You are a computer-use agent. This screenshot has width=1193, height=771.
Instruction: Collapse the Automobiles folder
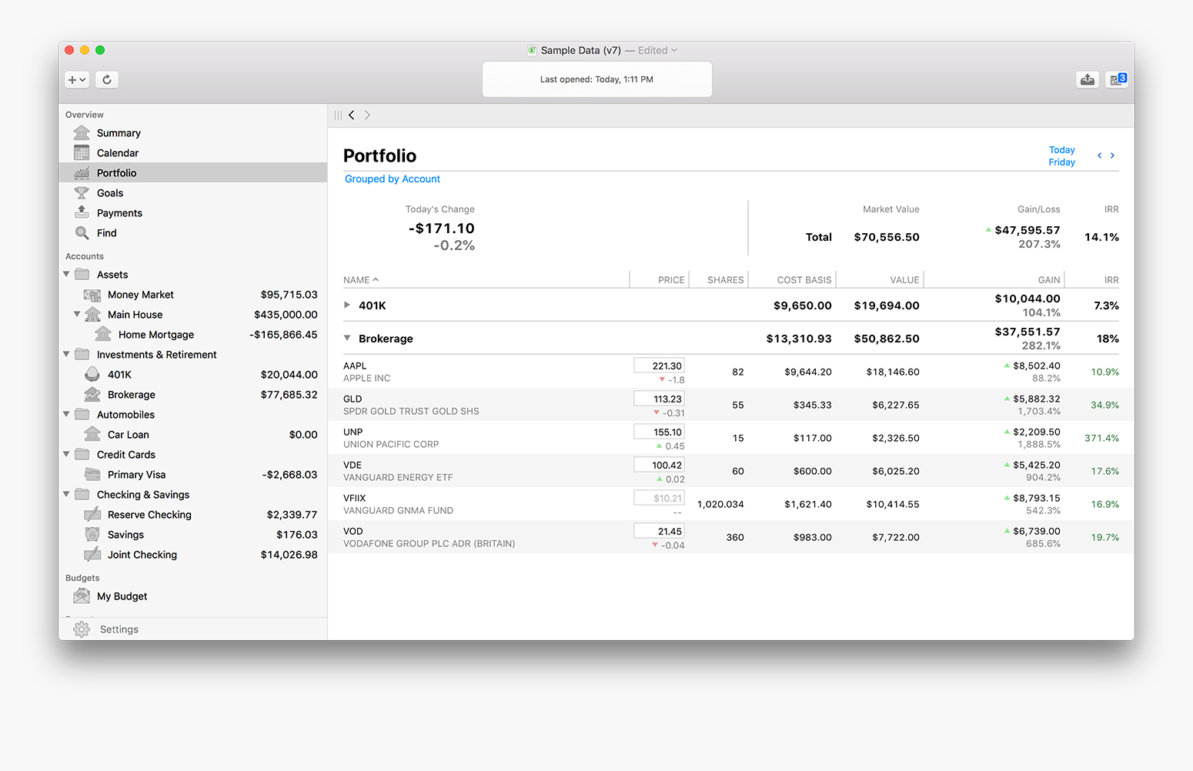pos(66,415)
